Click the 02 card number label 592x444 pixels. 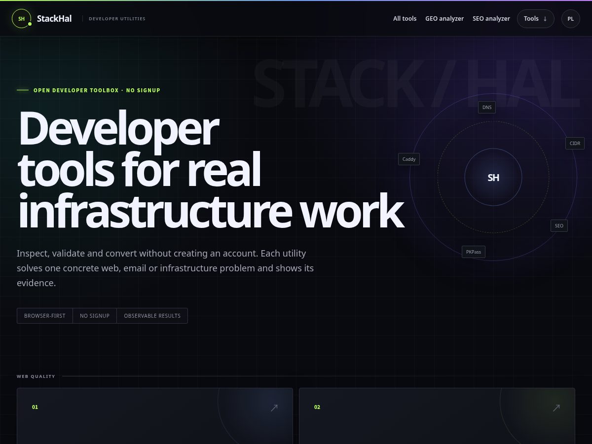click(x=317, y=407)
